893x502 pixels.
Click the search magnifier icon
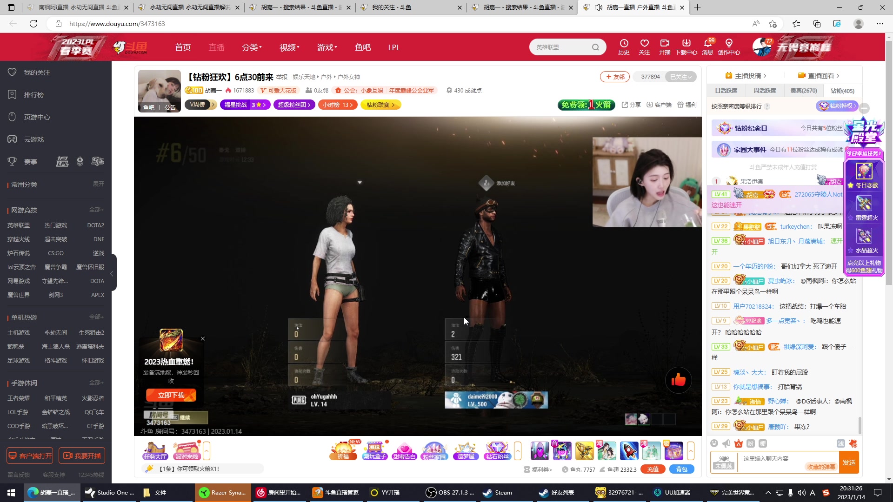tap(595, 47)
